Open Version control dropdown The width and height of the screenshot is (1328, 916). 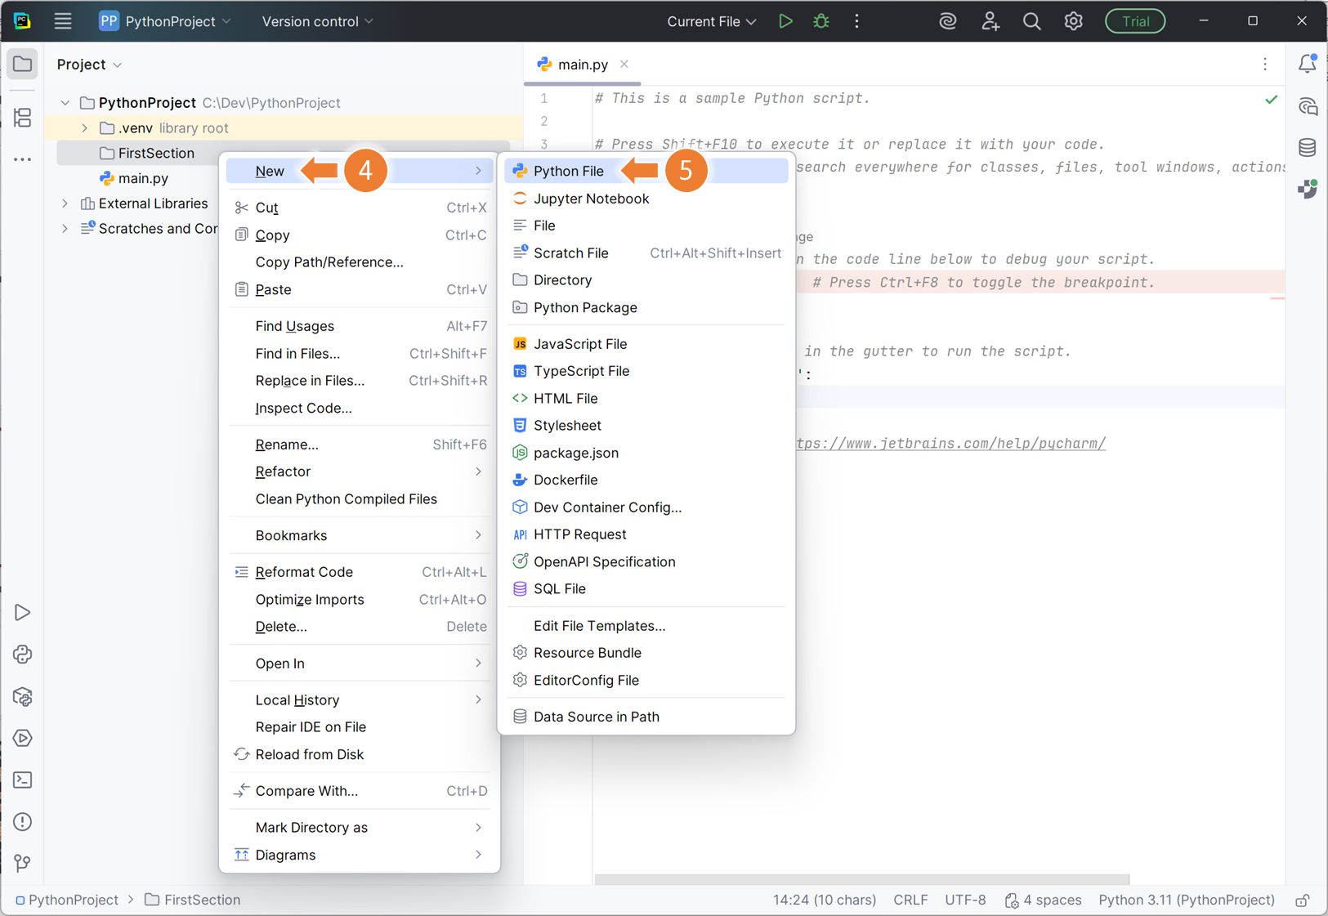(x=317, y=21)
